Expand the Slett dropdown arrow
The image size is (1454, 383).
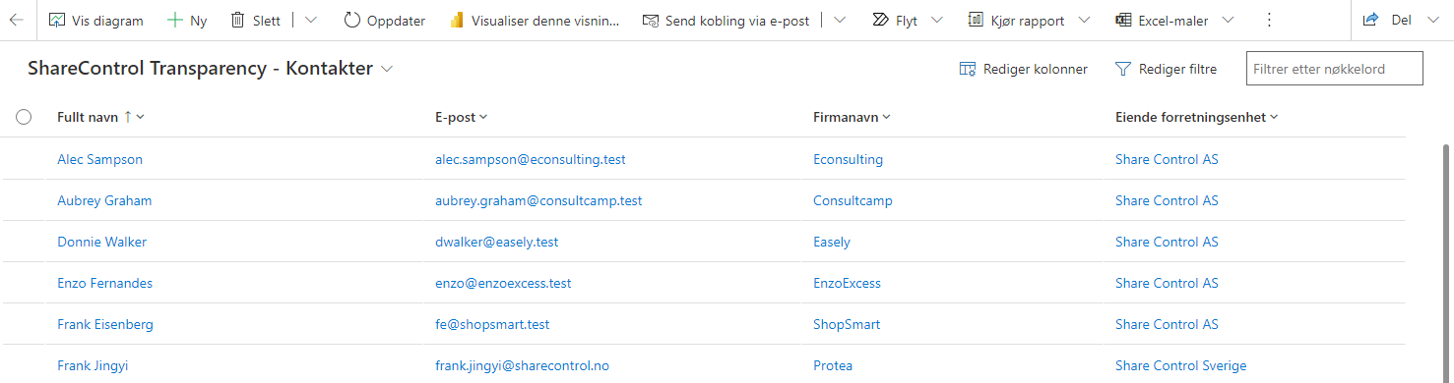[311, 20]
